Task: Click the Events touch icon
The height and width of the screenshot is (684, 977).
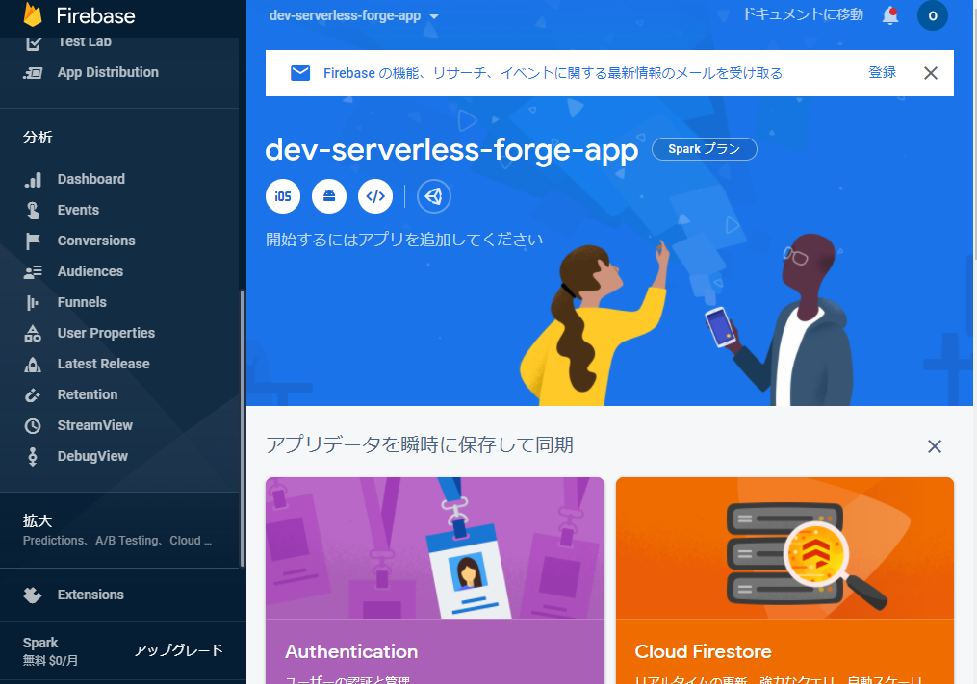Action: [x=33, y=211]
